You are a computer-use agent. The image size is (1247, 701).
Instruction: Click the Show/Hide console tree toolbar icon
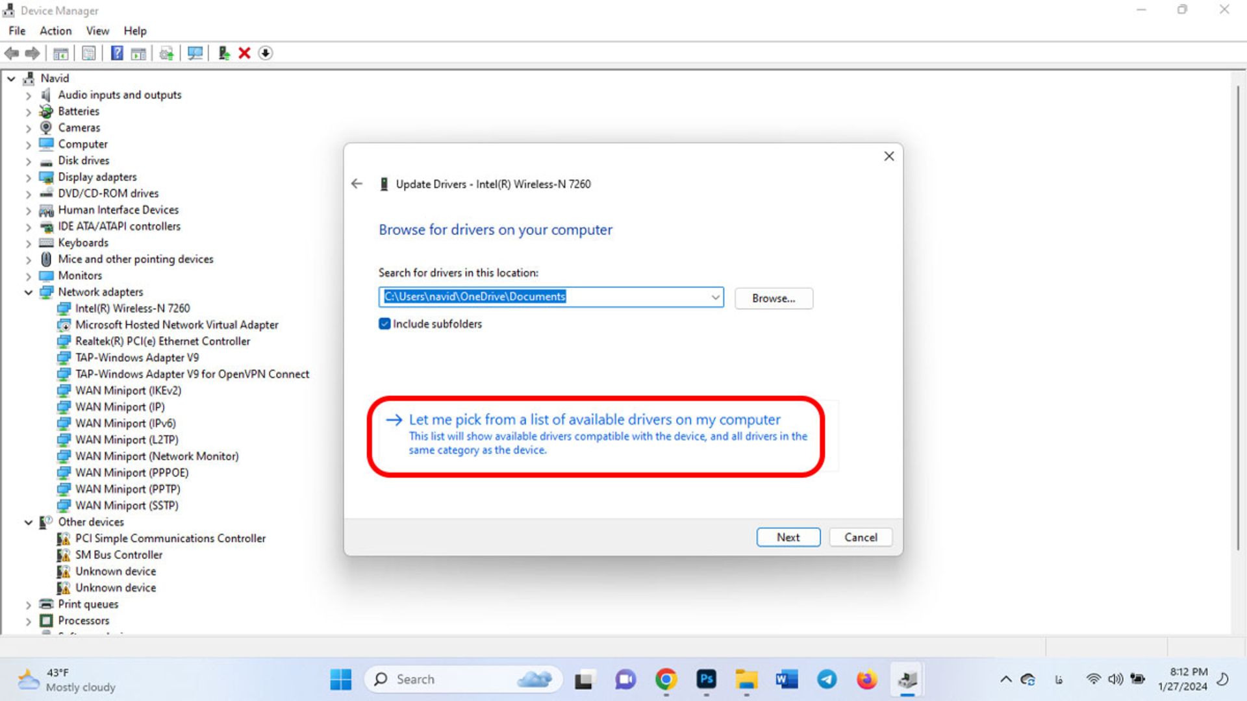point(61,53)
